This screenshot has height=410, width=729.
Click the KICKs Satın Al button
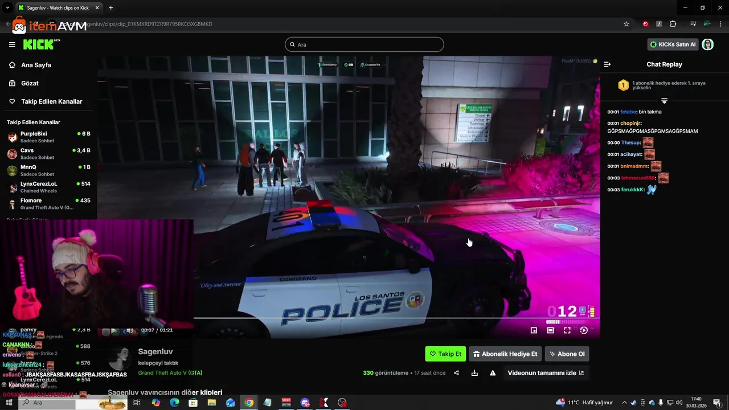[x=673, y=44]
